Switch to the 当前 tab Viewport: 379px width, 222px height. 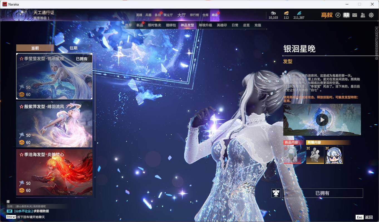(35, 48)
